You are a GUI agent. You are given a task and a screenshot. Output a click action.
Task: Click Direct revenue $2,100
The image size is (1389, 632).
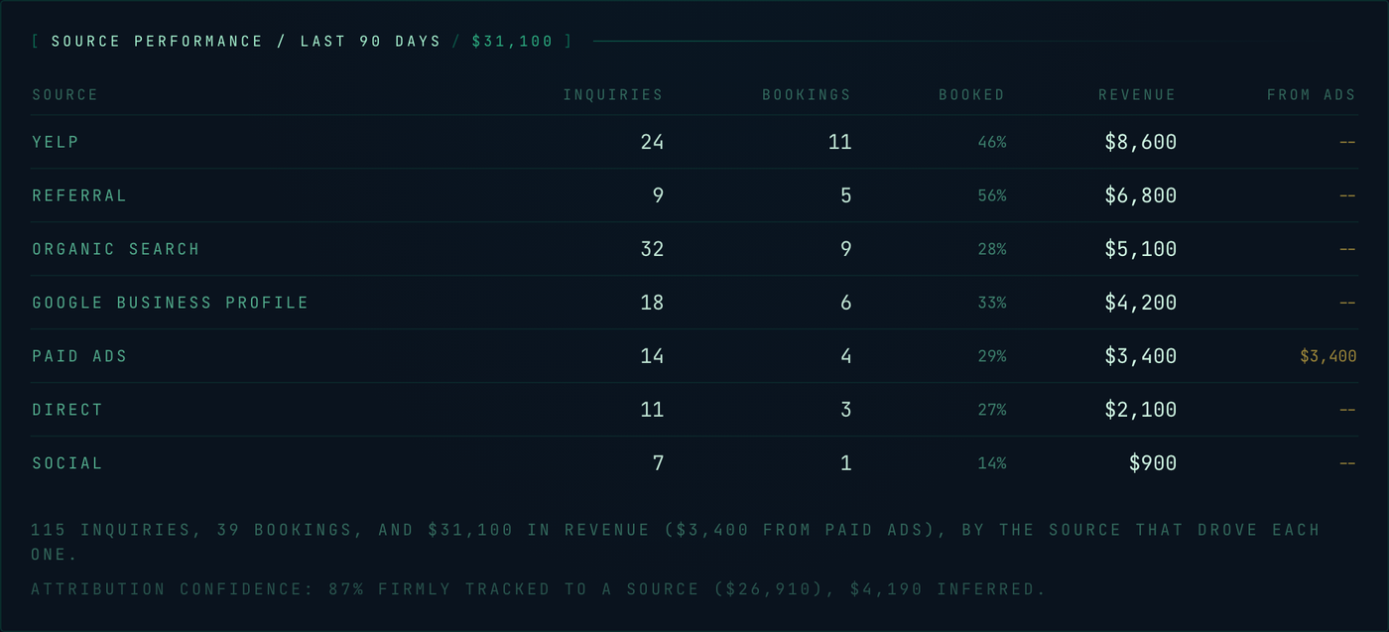point(1141,410)
